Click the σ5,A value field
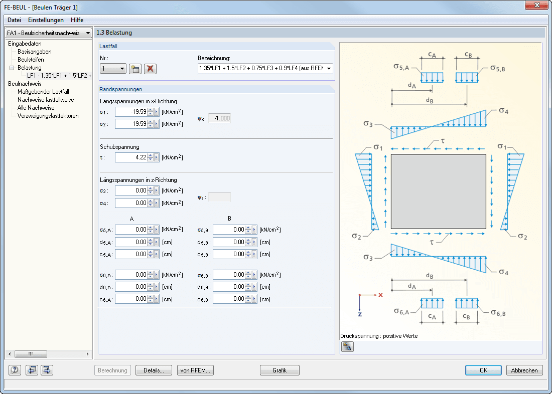 pos(131,230)
